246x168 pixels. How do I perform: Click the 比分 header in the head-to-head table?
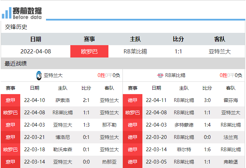pyautogui.click(x=178, y=39)
